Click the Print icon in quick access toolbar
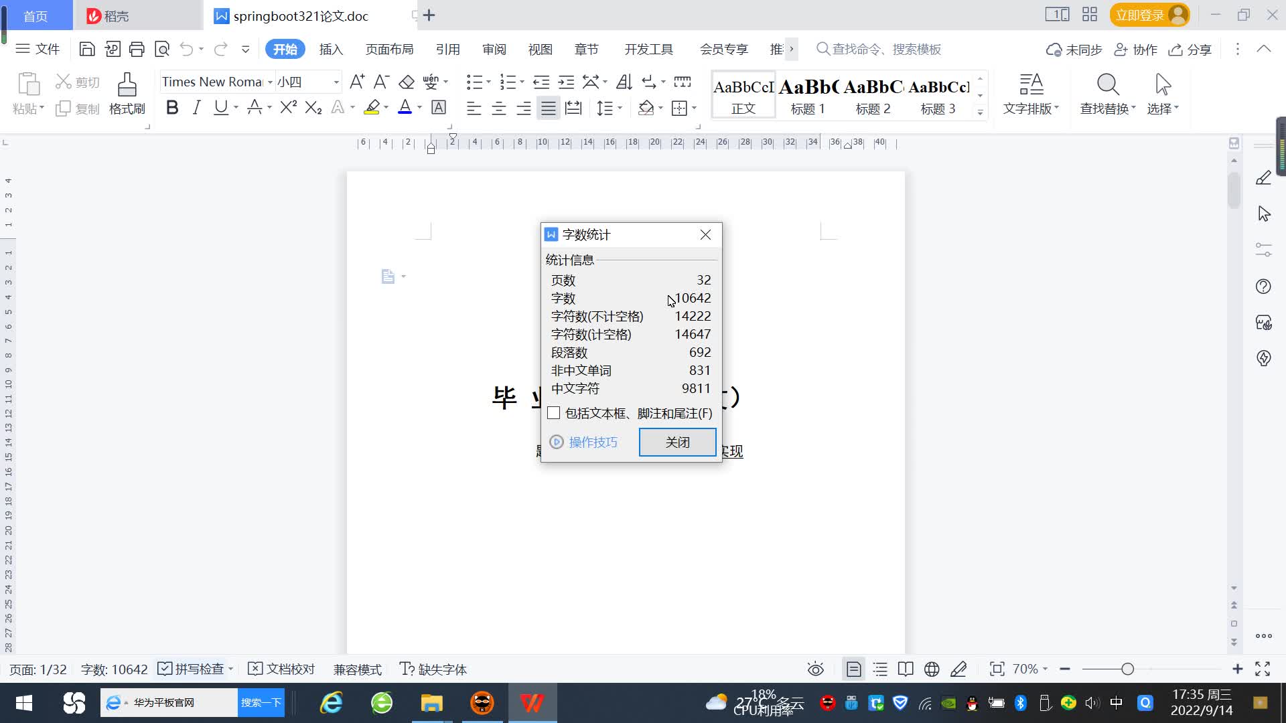Screen dimensions: 1286x723 [137, 49]
